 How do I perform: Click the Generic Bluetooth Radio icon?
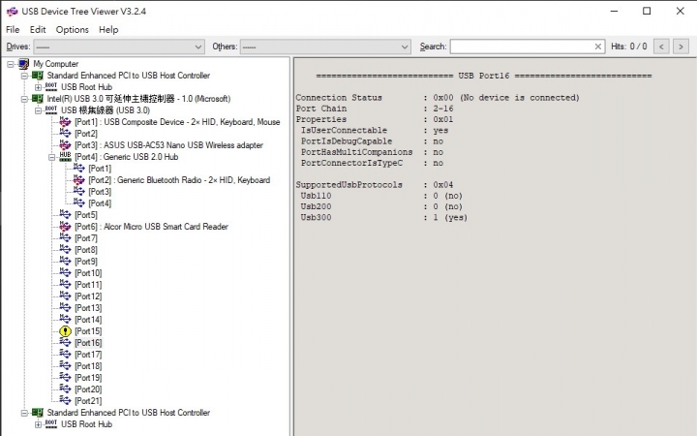point(78,180)
